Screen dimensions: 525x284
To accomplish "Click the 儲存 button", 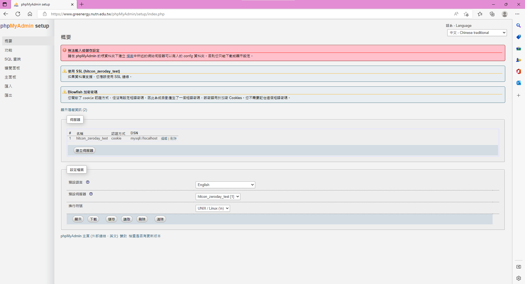I will point(111,219).
